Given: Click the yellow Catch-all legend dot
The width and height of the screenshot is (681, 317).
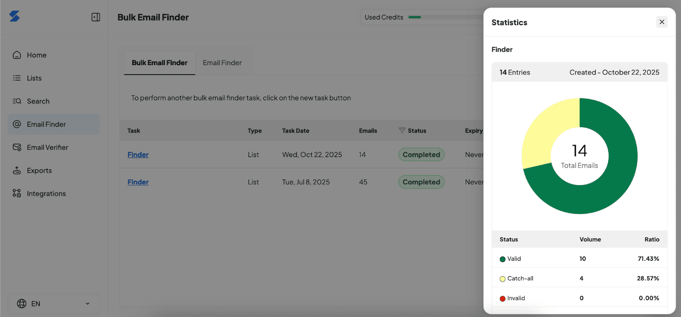Looking at the screenshot, I should (x=503, y=279).
